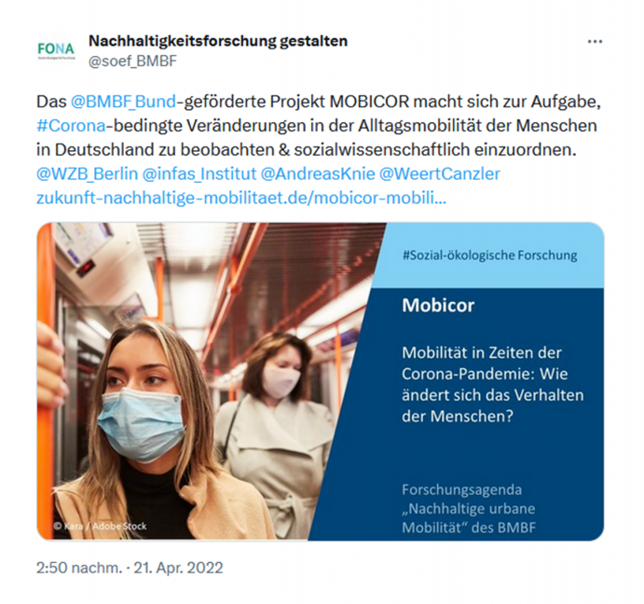Viewport: 644px width, 604px height.
Task: Click the @soef_BMBF handle
Action: [x=132, y=62]
